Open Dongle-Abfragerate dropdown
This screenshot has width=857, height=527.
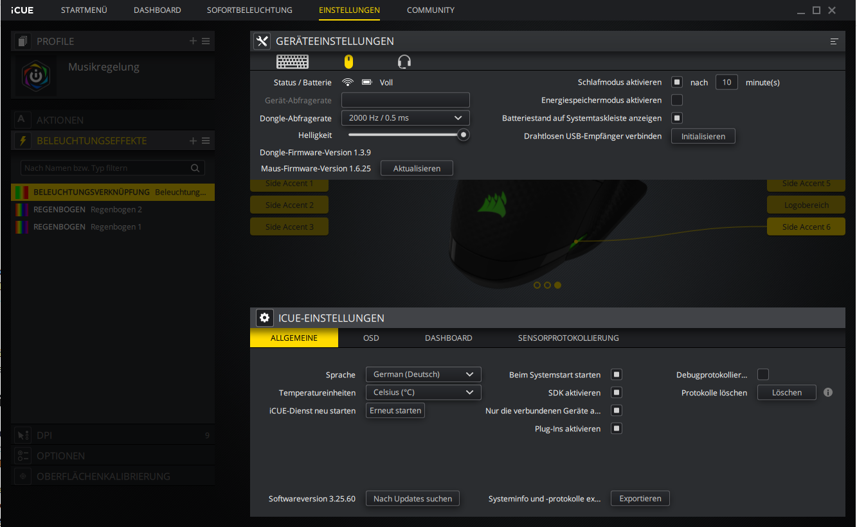coord(406,118)
